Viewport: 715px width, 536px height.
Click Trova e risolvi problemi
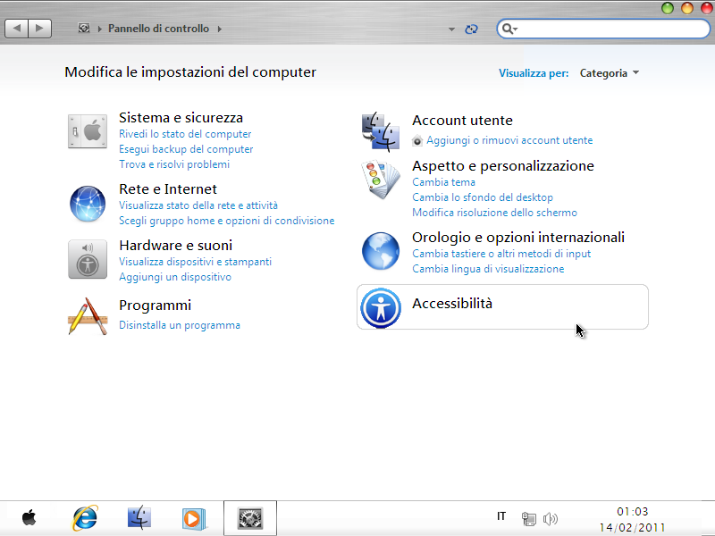pos(174,164)
